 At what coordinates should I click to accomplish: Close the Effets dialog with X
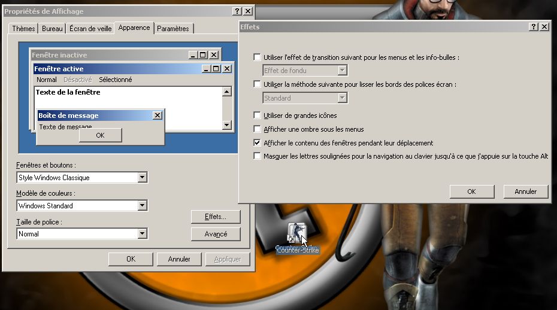[544, 27]
